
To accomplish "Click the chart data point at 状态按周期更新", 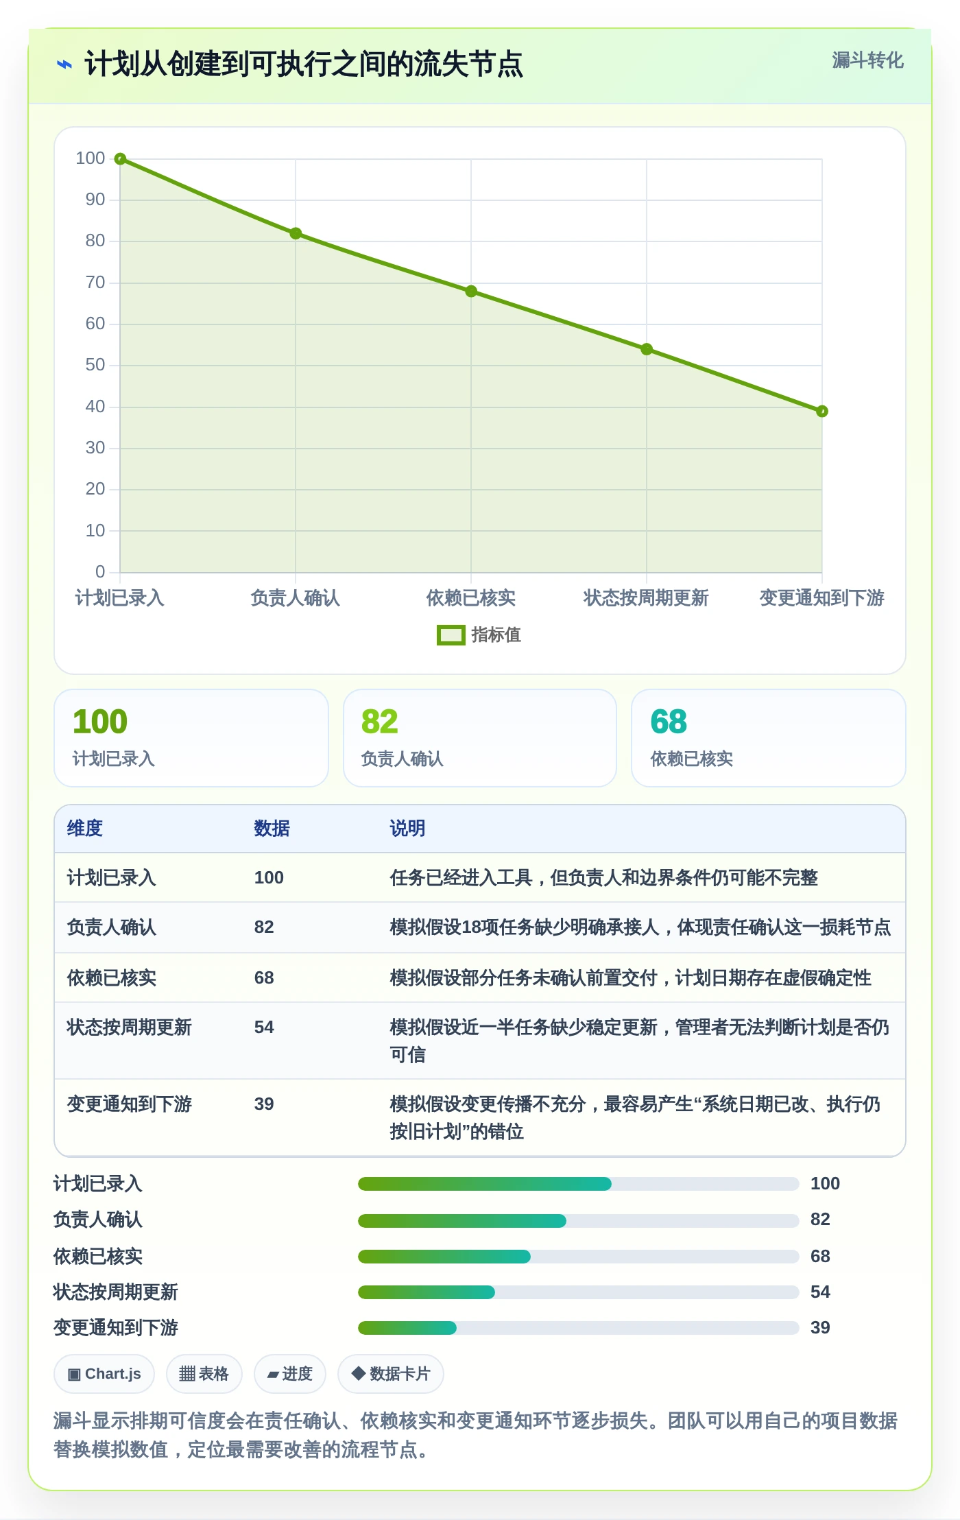I will (647, 349).
